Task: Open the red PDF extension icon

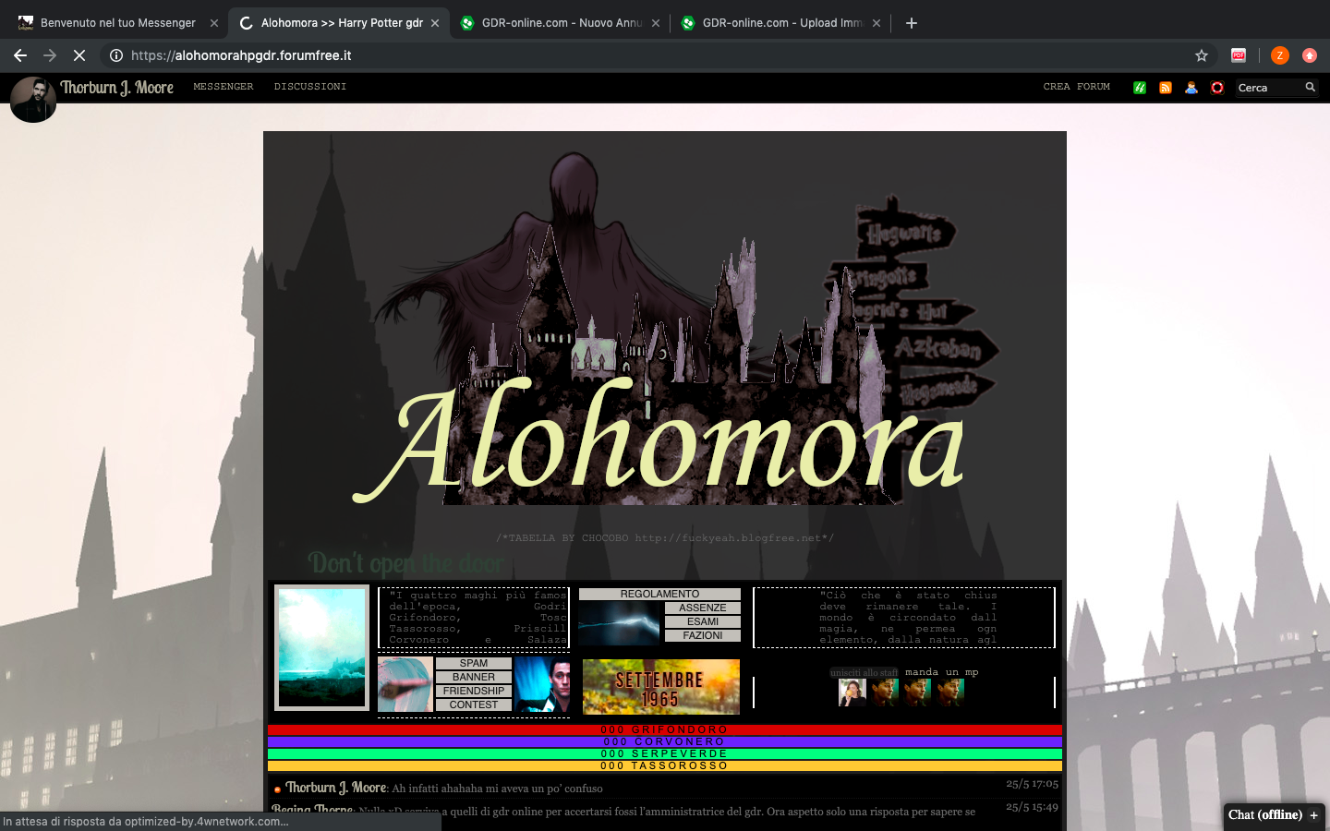Action: click(x=1239, y=55)
